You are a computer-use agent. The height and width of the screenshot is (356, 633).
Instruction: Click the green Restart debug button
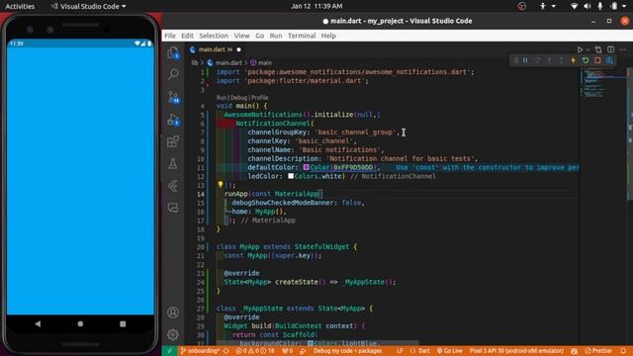586,60
